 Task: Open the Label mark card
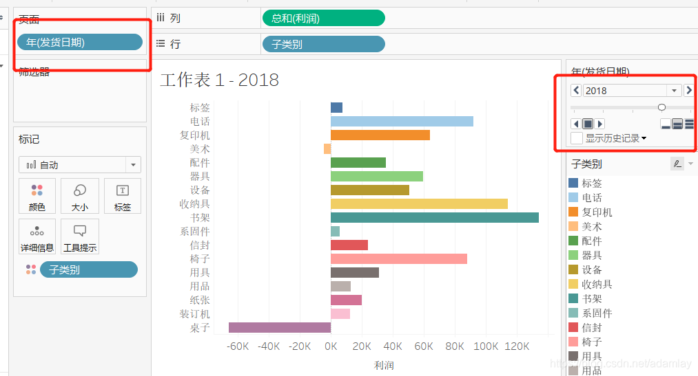[x=123, y=196]
